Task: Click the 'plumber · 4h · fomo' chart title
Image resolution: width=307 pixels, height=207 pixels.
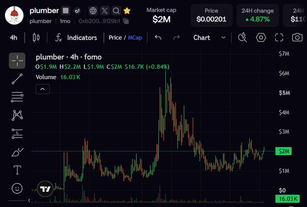Action: click(69, 57)
